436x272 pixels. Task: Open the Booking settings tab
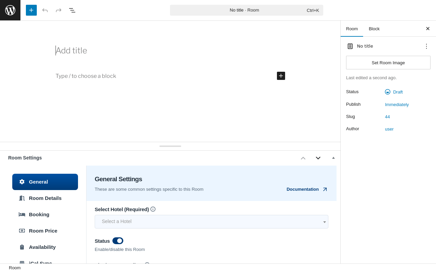39,214
